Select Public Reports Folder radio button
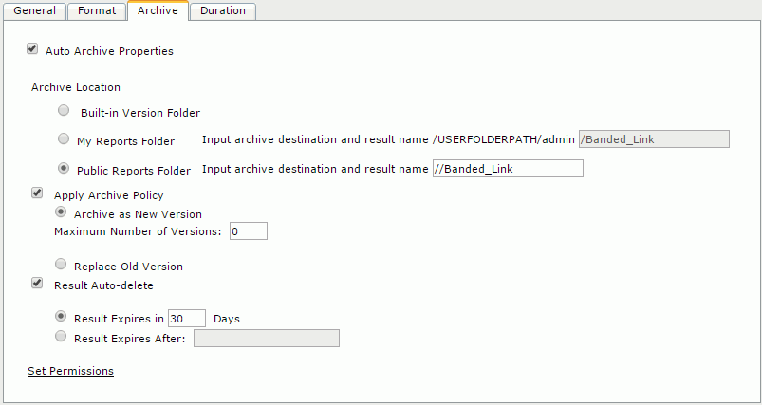This screenshot has width=762, height=405. [x=64, y=169]
